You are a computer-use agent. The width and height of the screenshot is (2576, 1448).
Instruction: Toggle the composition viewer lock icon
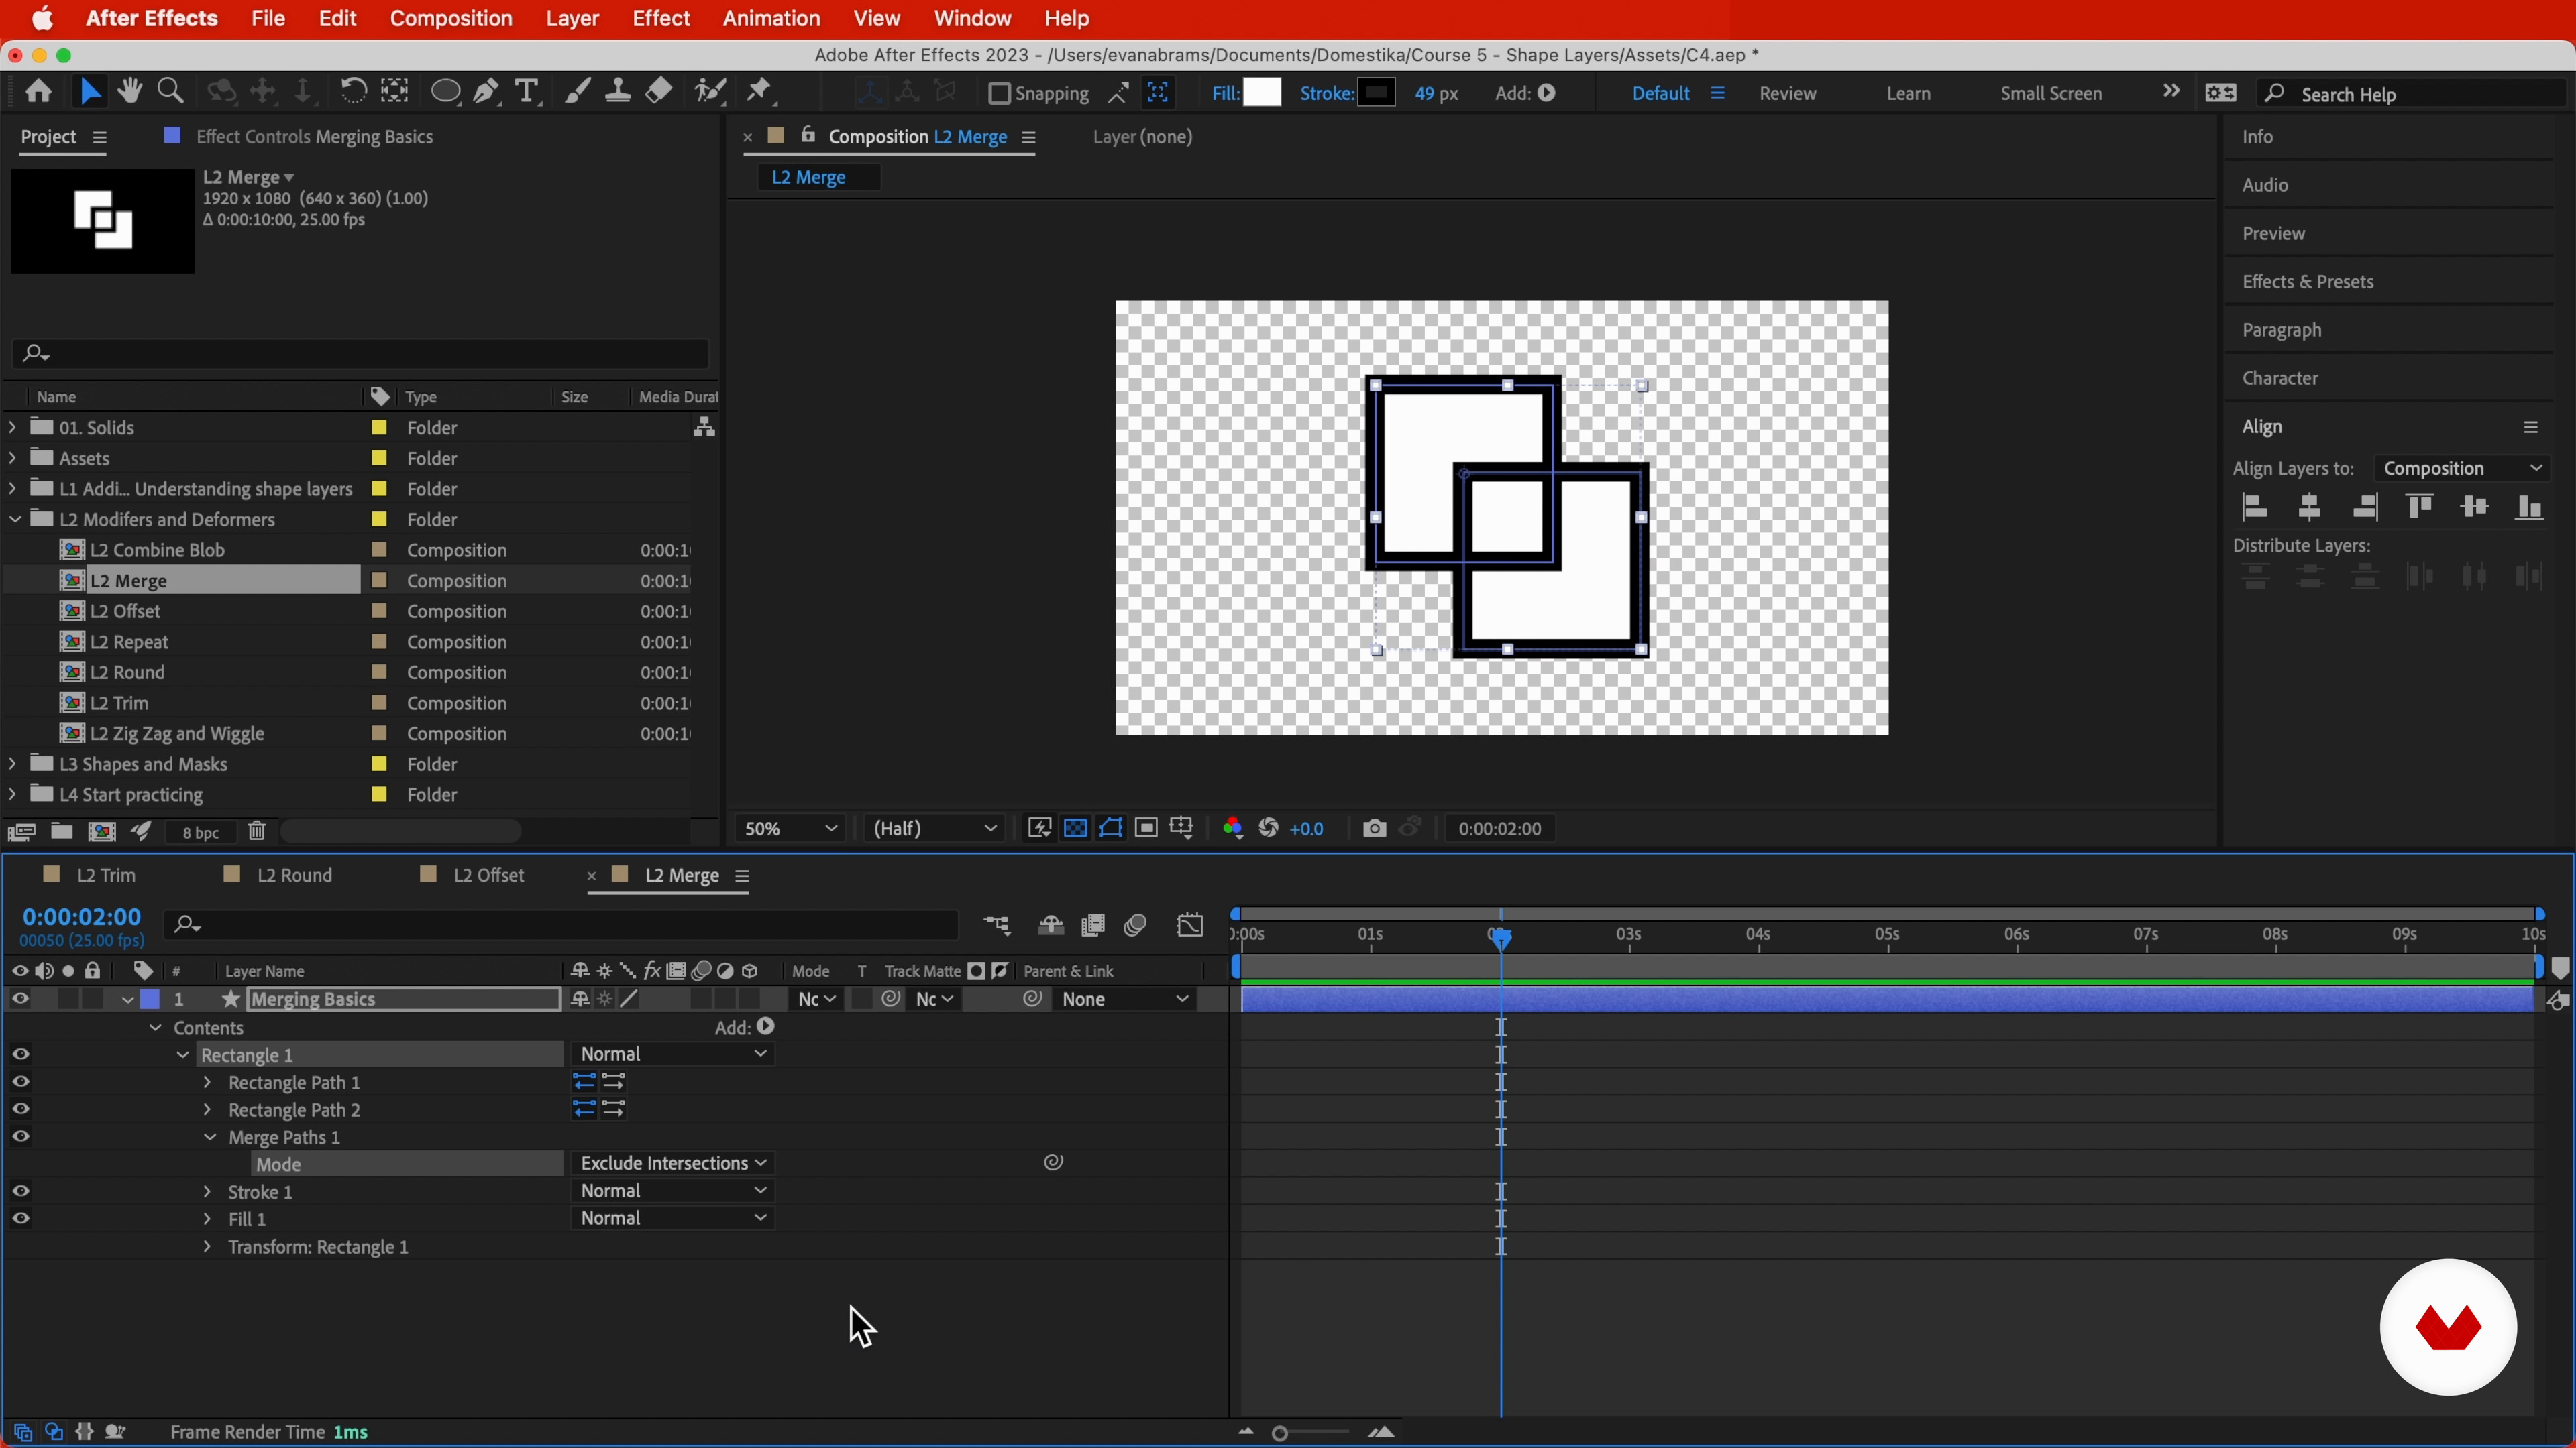pyautogui.click(x=808, y=136)
